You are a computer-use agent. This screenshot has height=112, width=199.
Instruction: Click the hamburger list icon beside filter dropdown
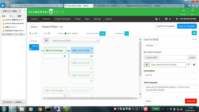46,40
